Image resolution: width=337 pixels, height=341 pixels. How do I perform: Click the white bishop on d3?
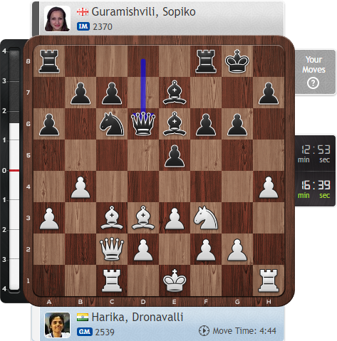pos(143,218)
